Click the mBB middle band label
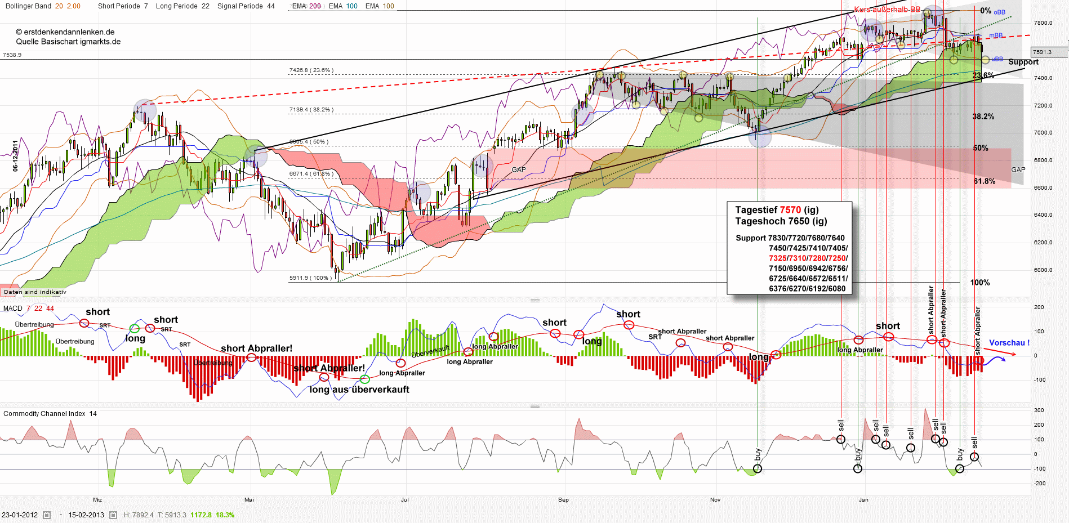 [996, 35]
